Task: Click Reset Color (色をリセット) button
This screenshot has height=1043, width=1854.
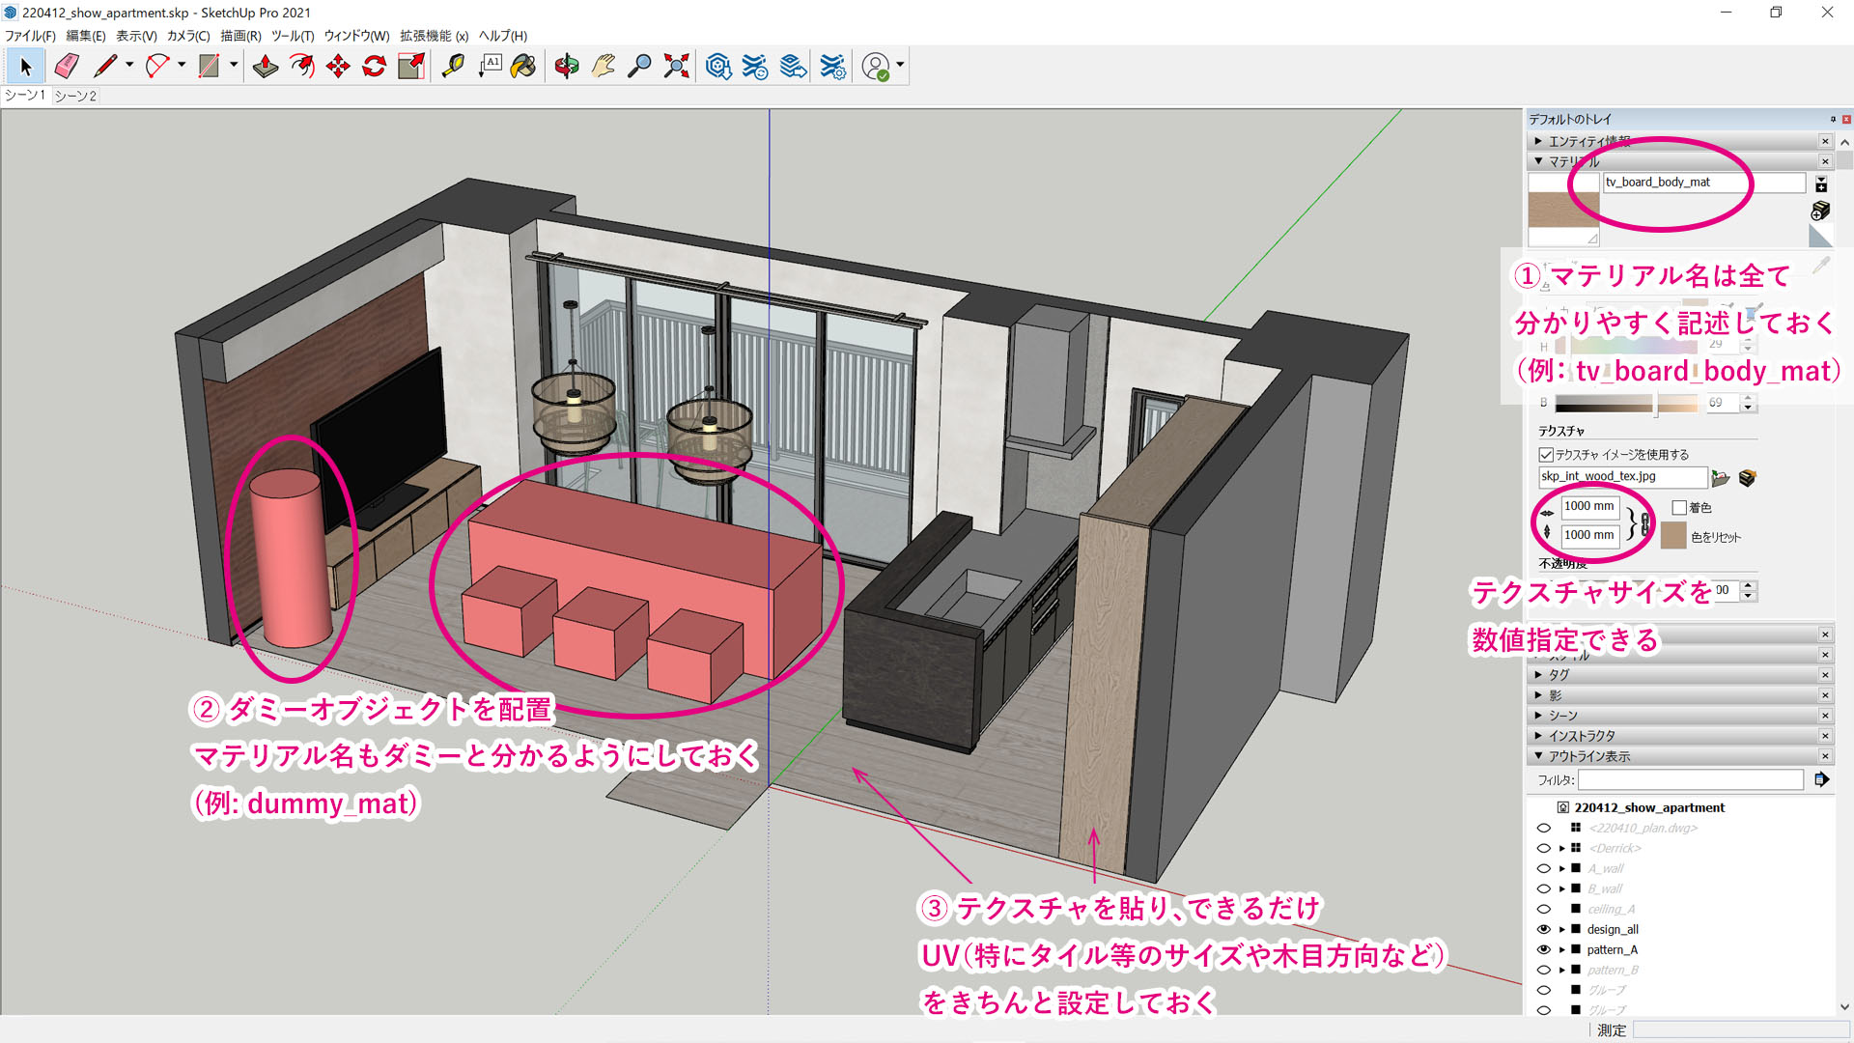Action: coord(1716,538)
